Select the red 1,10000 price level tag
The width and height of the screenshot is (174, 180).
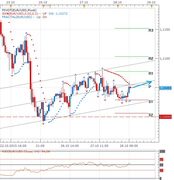point(165,117)
